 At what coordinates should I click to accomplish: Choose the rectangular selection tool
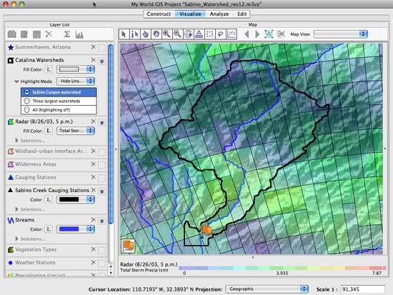tap(210, 34)
